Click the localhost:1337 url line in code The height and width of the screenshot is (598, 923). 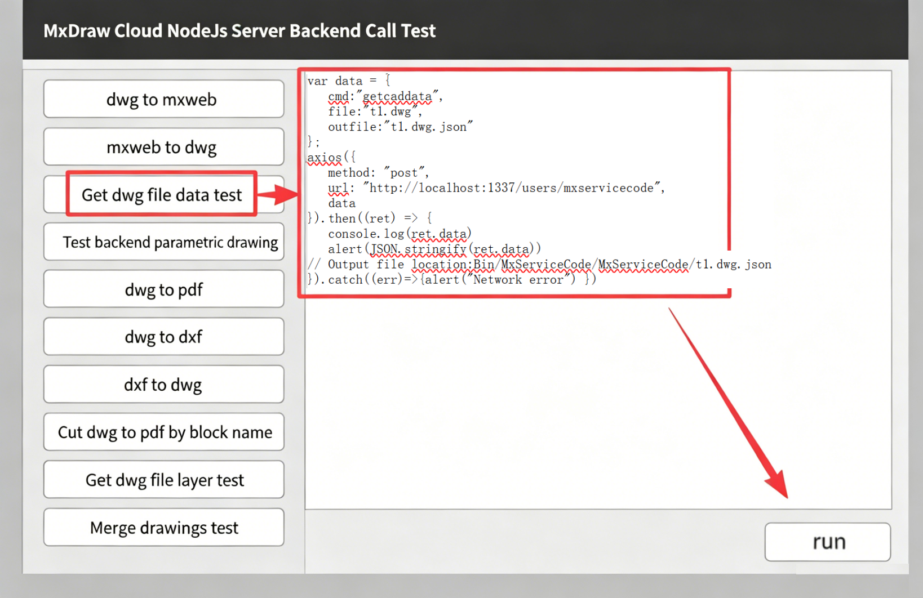coord(496,188)
